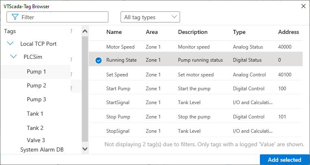Uncheck the Running State row checkmark

98,60
